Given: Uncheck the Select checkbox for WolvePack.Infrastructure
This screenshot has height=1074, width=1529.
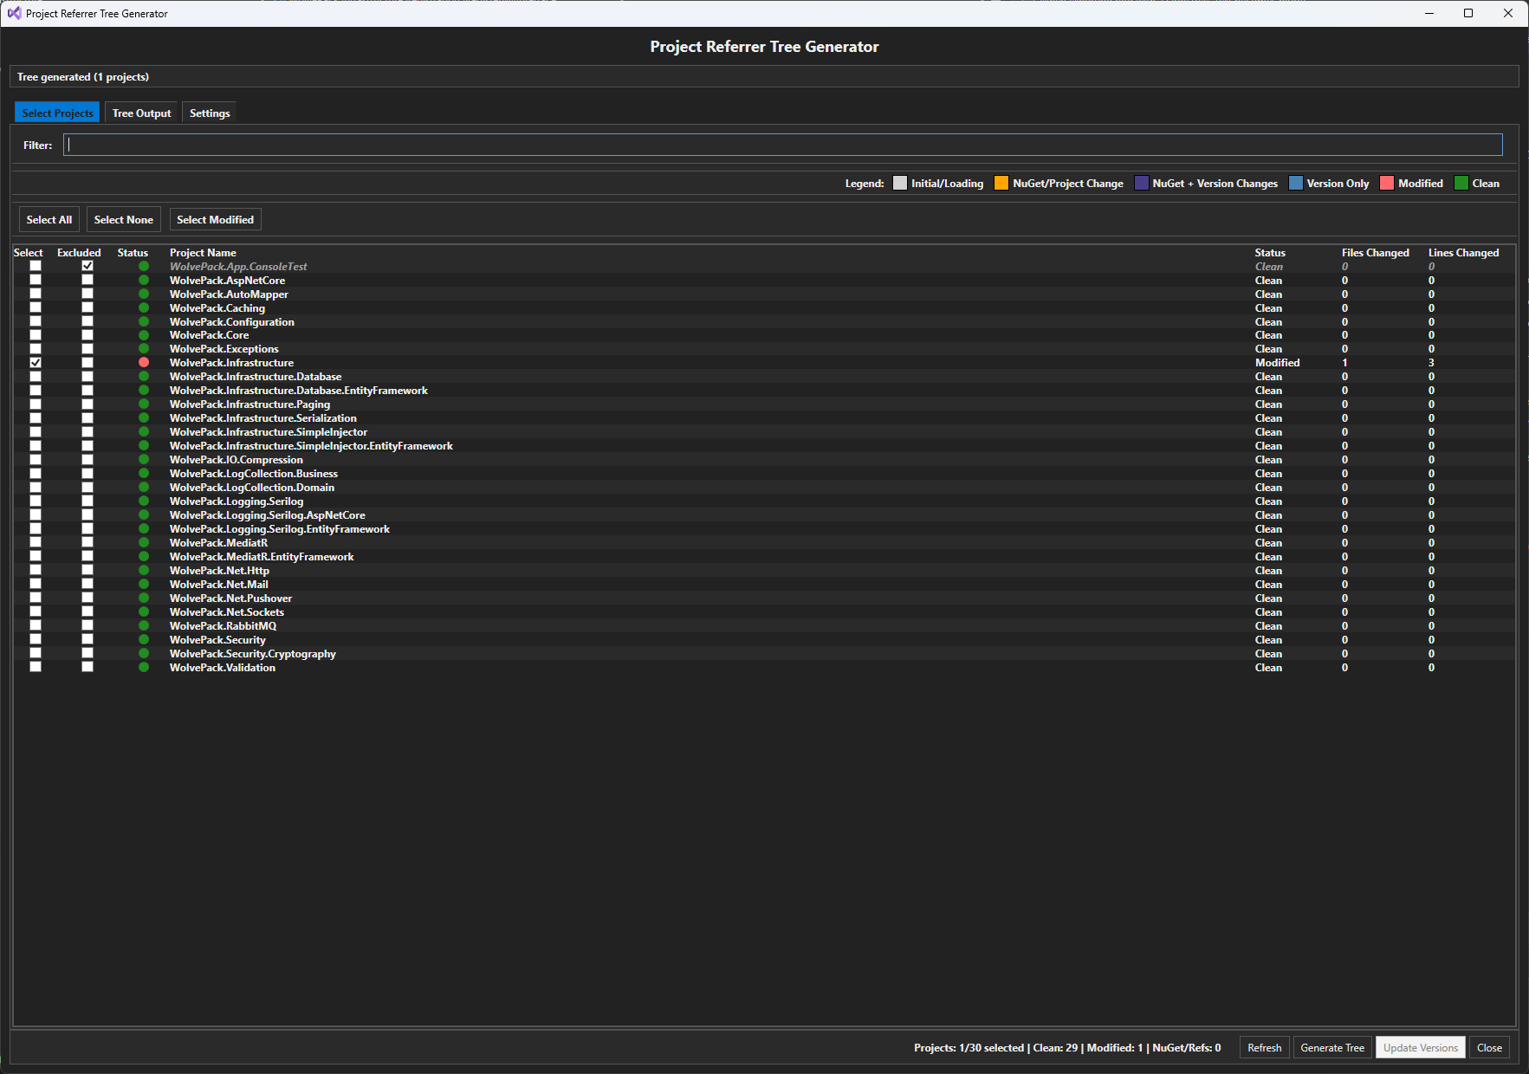Looking at the screenshot, I should 36,363.
